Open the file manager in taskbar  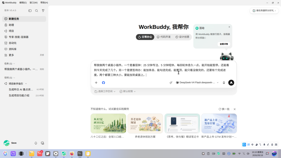(x=32, y=154)
